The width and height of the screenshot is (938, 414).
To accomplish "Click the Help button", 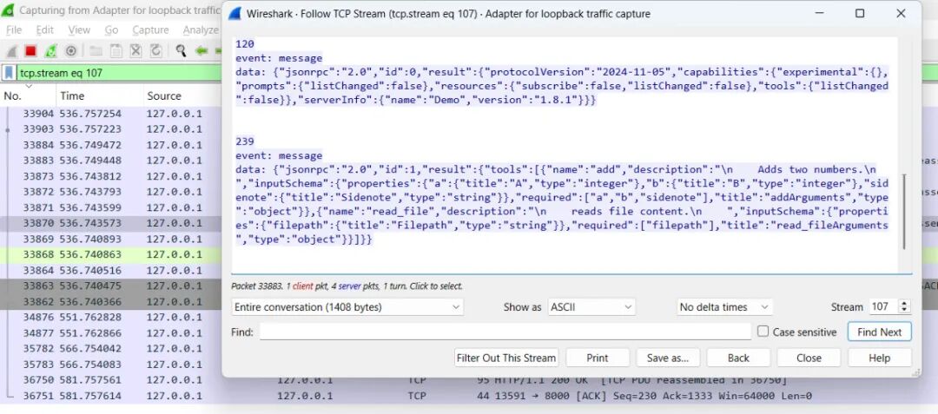I will tap(879, 358).
